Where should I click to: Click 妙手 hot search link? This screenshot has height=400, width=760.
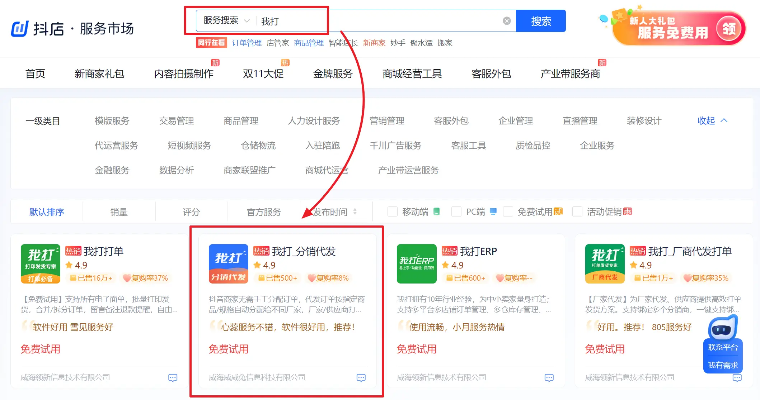pos(398,43)
